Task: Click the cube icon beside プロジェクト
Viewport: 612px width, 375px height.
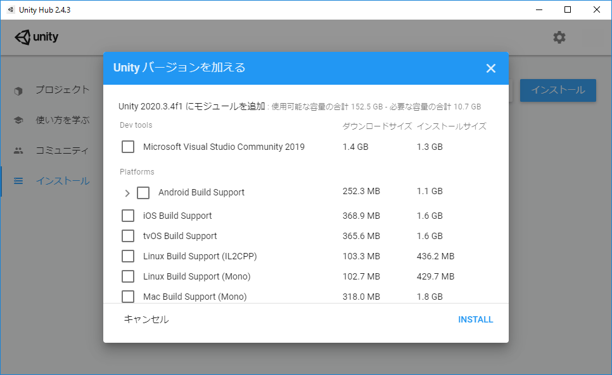Action: click(x=18, y=90)
